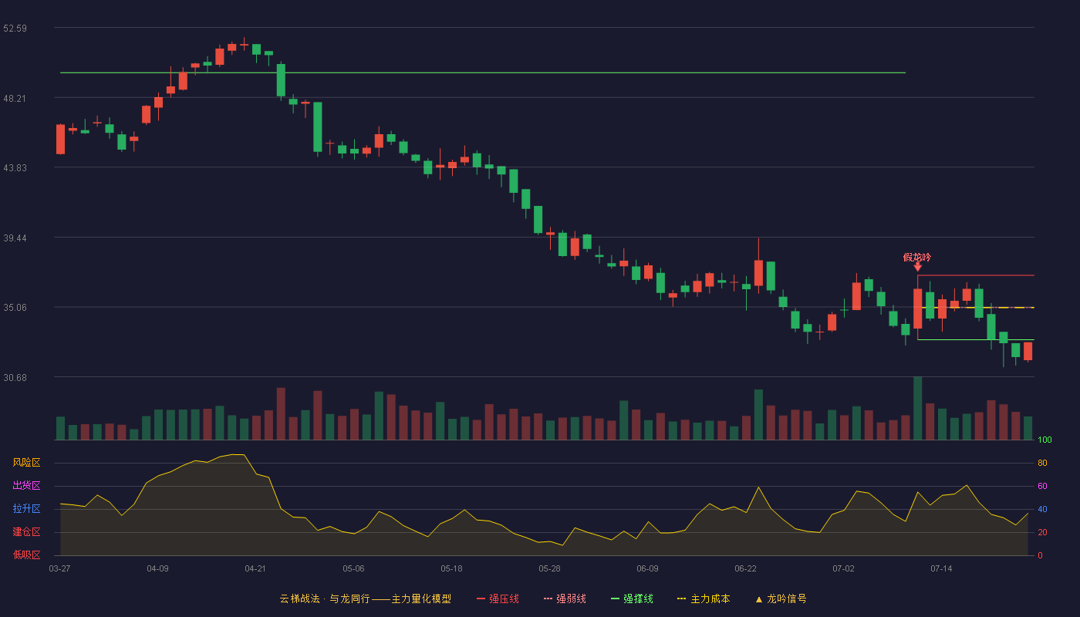Toggle the 龙吟信号 legend series
This screenshot has height=617, width=1080.
click(x=781, y=598)
